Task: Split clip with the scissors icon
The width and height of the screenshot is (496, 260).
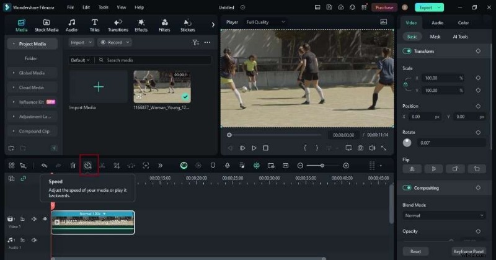Action: [102, 165]
